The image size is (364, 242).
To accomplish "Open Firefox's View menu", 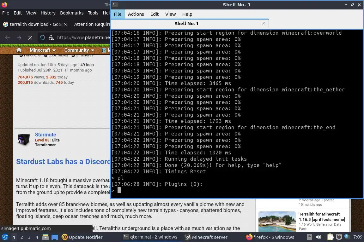I will pyautogui.click(x=31, y=13).
